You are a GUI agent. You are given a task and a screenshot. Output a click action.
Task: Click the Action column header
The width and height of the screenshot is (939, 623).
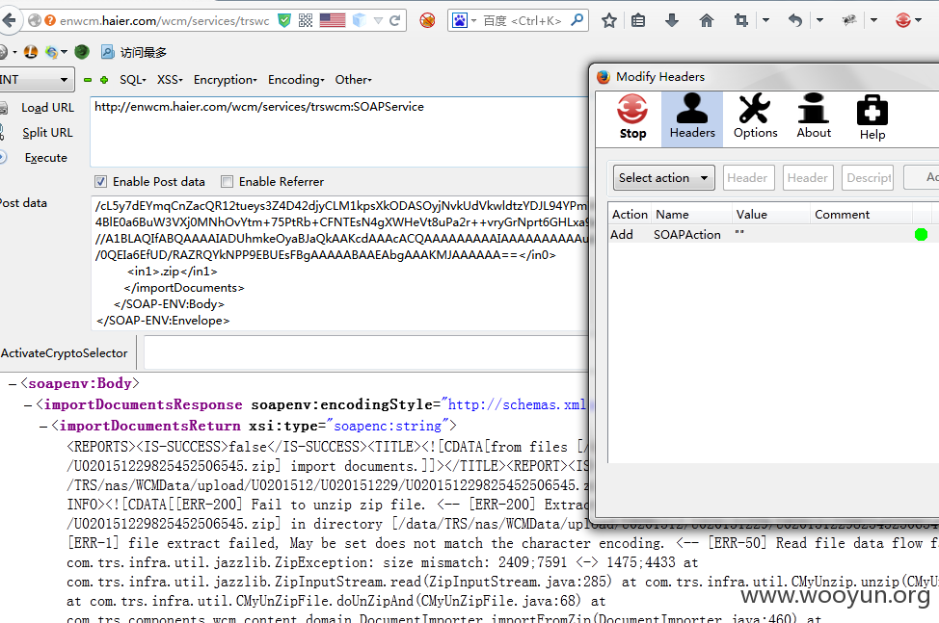point(630,214)
